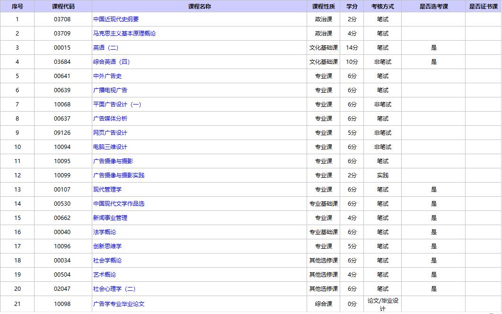Go to the 广告媒体分析 course page
This screenshot has height=314, width=502.
[x=110, y=119]
